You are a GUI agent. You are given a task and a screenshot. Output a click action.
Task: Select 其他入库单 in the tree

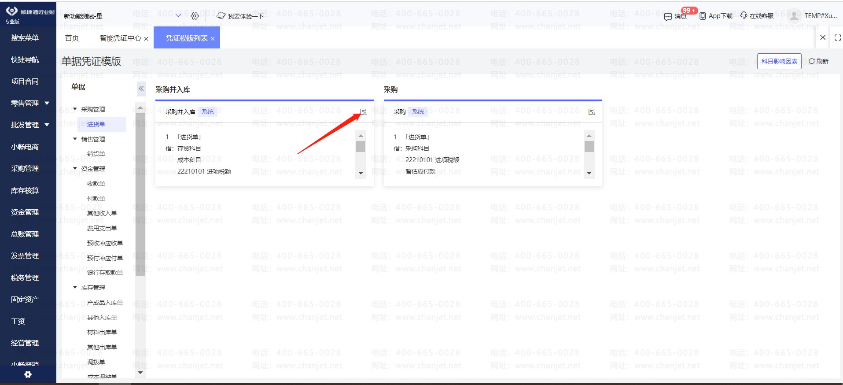pyautogui.click(x=102, y=318)
